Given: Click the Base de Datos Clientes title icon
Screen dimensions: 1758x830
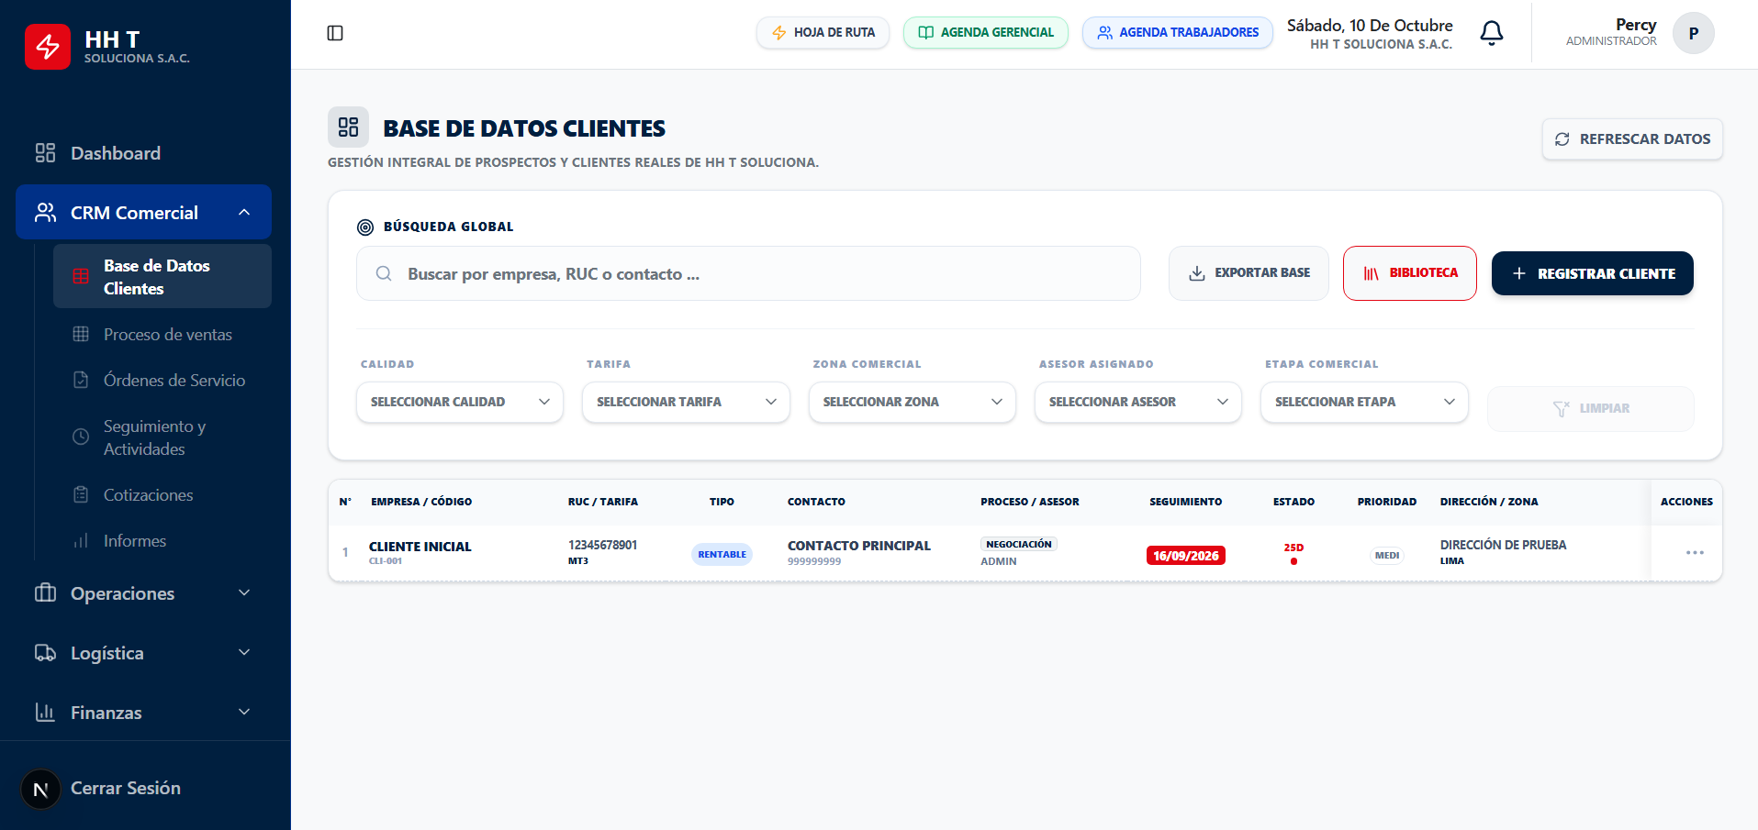Looking at the screenshot, I should click(348, 127).
